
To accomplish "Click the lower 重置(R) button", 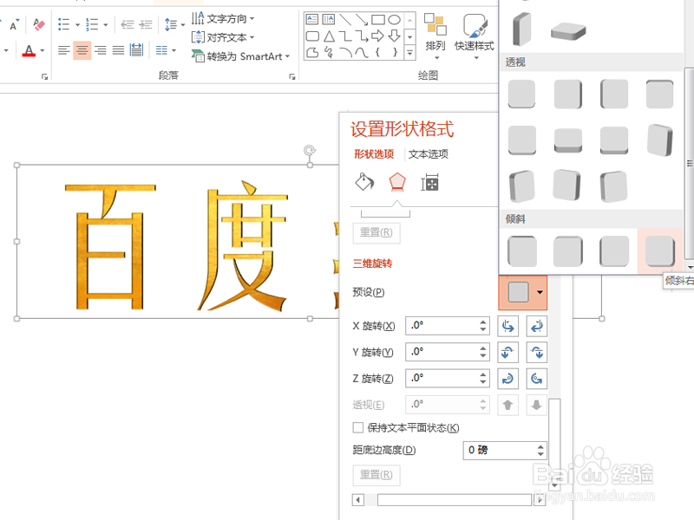I will [376, 475].
